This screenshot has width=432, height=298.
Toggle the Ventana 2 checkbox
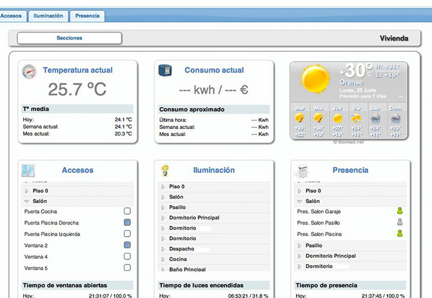point(127,245)
